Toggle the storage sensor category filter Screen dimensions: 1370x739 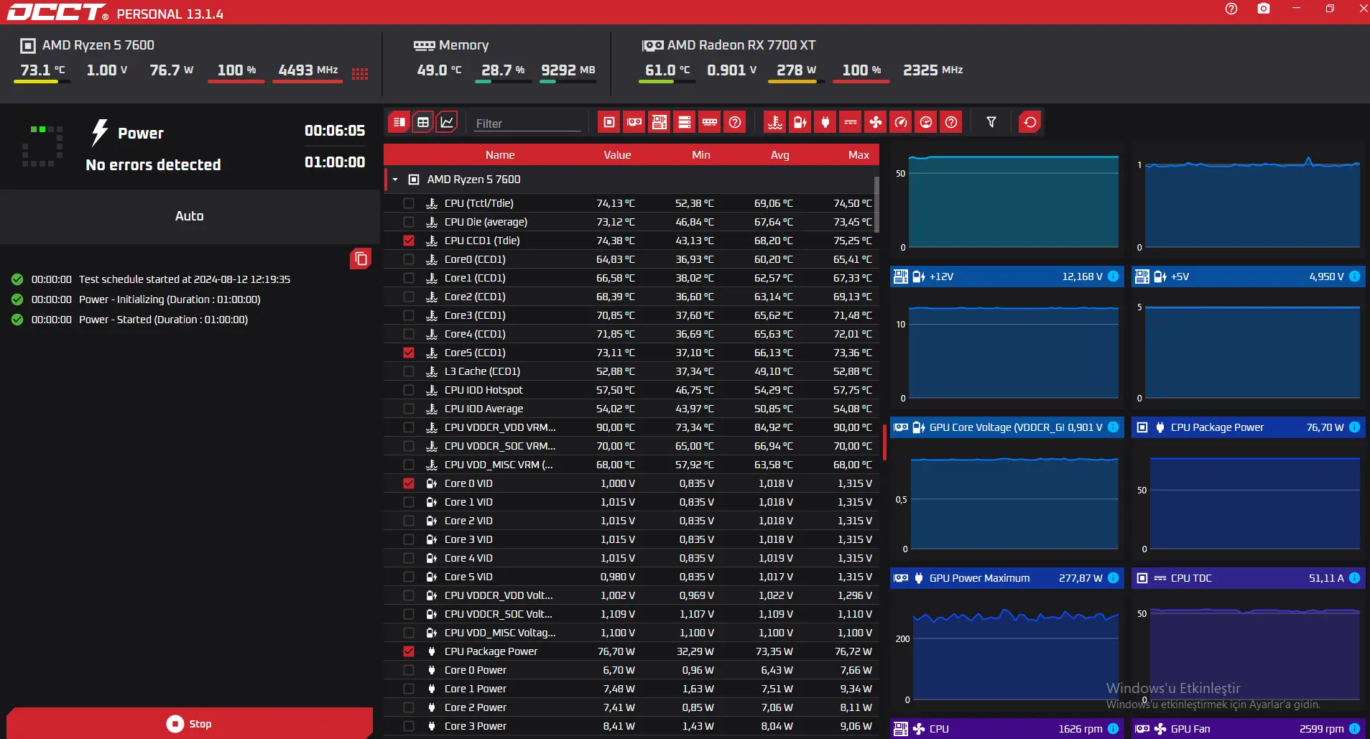coord(685,122)
